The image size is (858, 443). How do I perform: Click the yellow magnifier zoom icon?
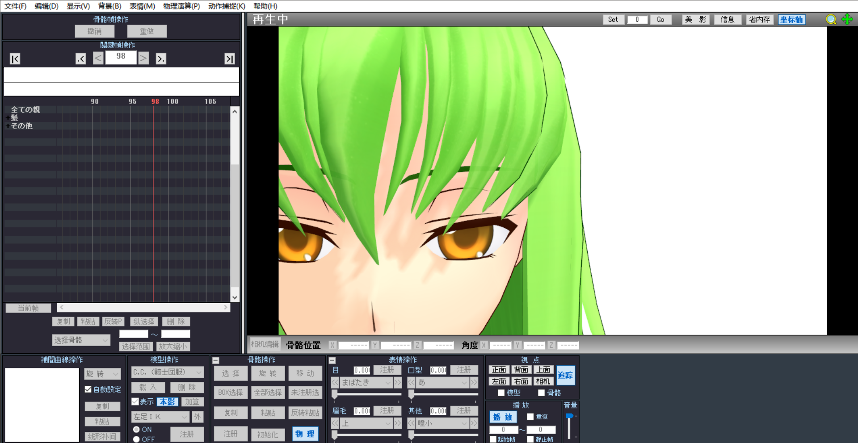[x=831, y=20]
